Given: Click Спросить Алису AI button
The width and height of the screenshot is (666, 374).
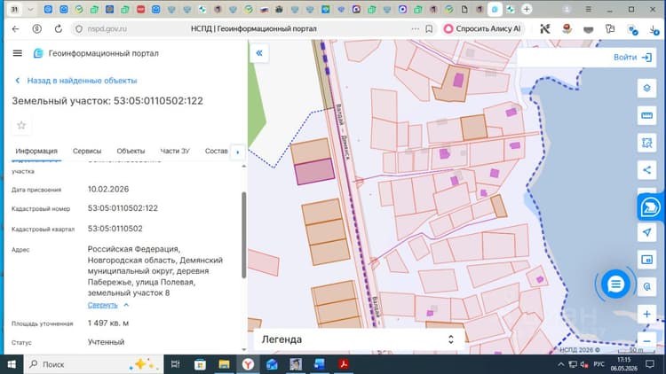Looking at the screenshot, I should click(482, 29).
